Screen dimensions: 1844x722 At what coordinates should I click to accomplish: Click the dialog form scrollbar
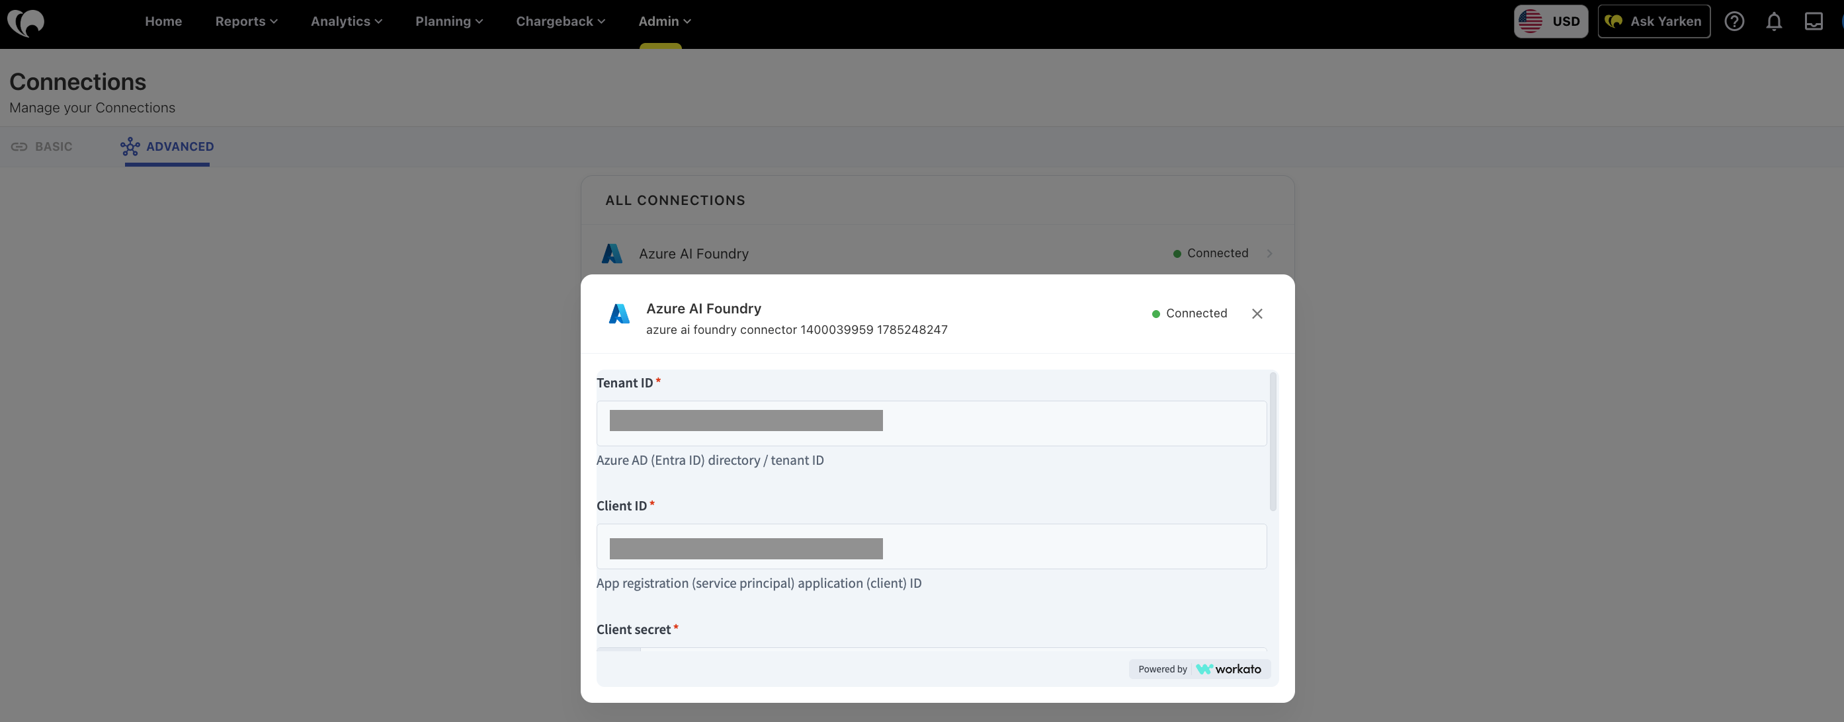point(1273,442)
